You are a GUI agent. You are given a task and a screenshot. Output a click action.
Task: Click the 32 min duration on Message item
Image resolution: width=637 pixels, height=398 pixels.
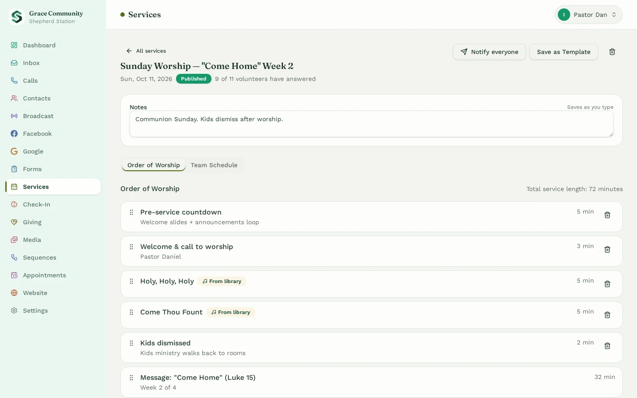pos(605,377)
